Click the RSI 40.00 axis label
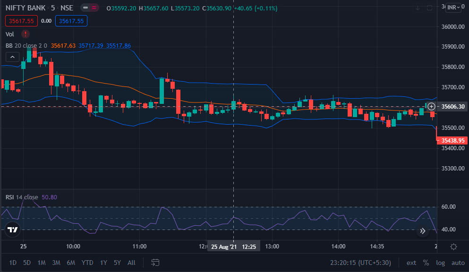 coord(448,229)
